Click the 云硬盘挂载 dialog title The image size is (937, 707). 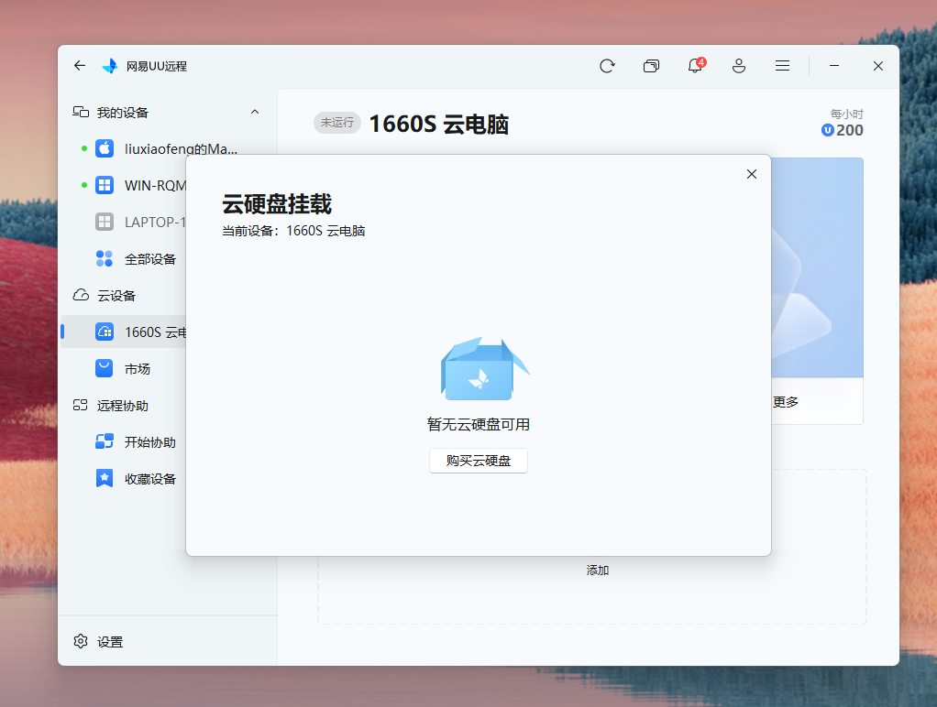tap(277, 204)
